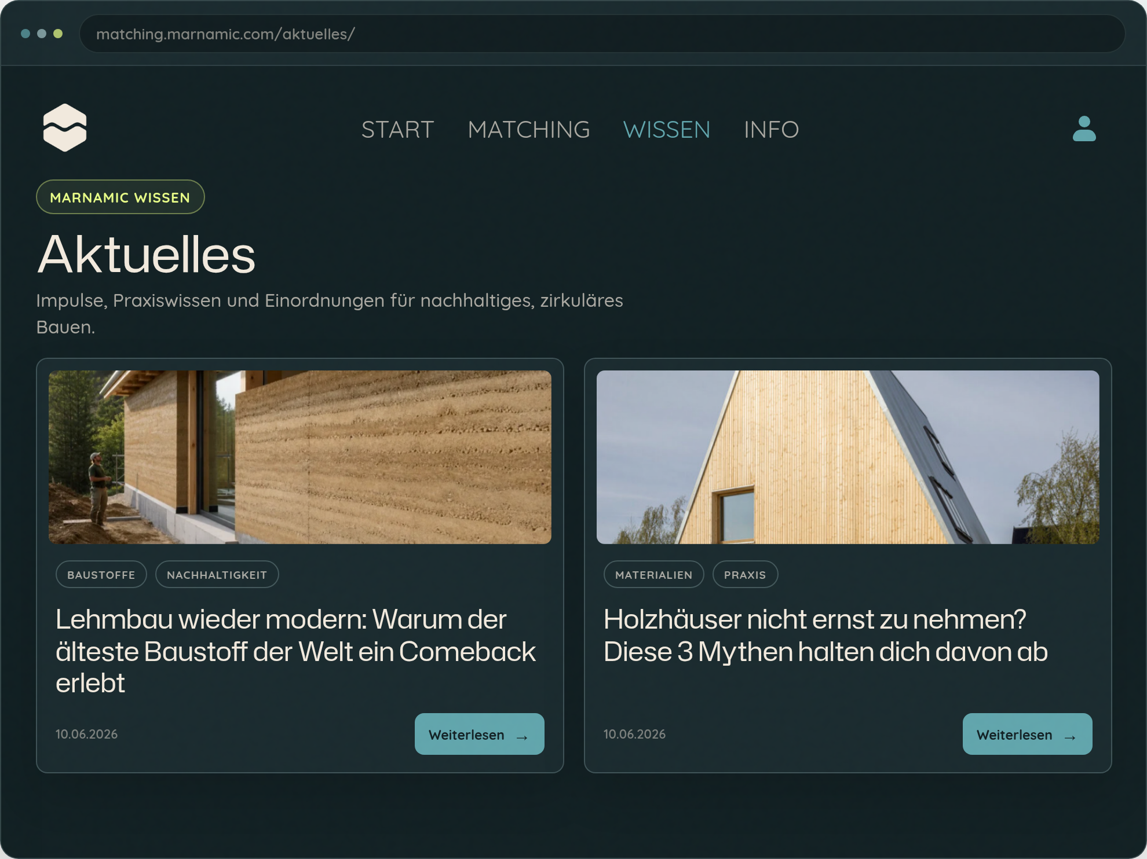Click the 'Impulse, Praxiswissen und Einordnungen' subtitle

[330, 313]
